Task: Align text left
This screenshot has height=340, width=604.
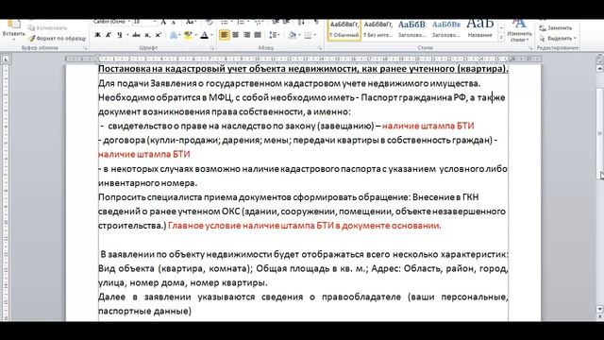Action: (225, 35)
